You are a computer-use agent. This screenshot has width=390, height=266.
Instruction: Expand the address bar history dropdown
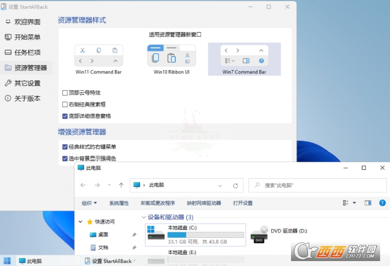coord(220,186)
